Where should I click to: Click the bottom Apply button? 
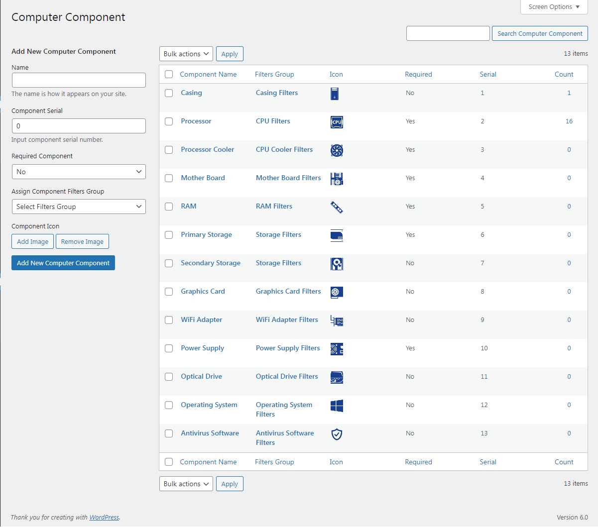pyautogui.click(x=230, y=484)
